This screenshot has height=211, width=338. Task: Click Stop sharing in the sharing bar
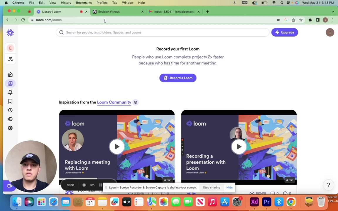pyautogui.click(x=212, y=188)
